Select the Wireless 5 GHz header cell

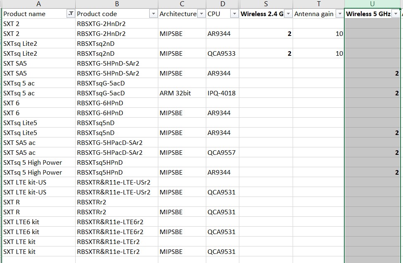pyautogui.click(x=372, y=14)
